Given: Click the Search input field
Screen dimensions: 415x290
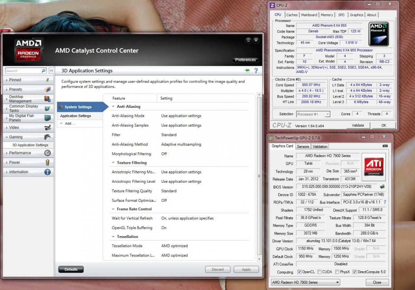Looking at the screenshot, I should [x=23, y=71].
